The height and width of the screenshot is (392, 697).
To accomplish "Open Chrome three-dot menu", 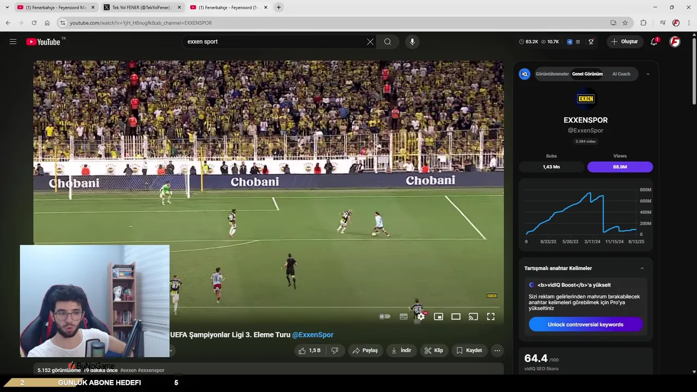I will pyautogui.click(x=689, y=23).
